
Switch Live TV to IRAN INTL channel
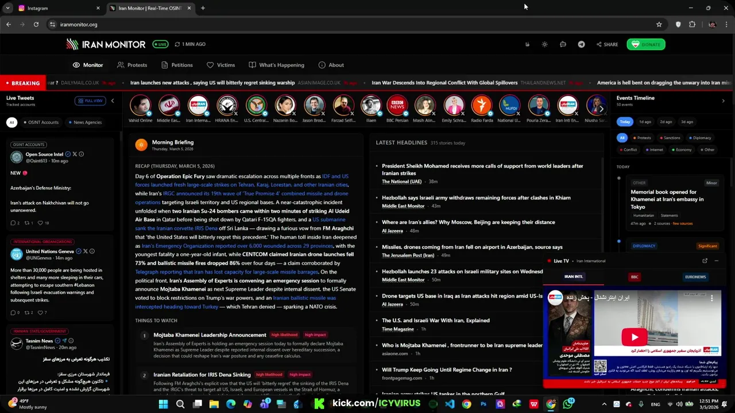[x=573, y=276]
